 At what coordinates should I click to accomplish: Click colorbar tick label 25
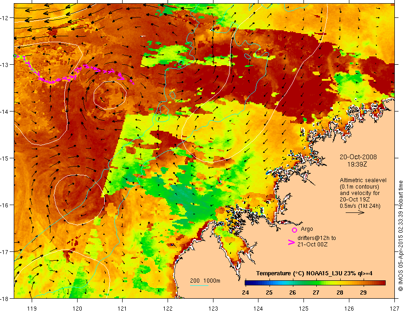pyautogui.click(x=269, y=293)
